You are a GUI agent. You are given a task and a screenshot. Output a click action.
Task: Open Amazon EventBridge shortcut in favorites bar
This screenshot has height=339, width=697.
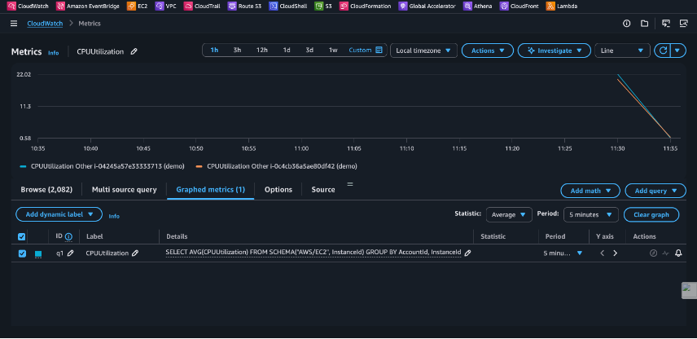88,7
